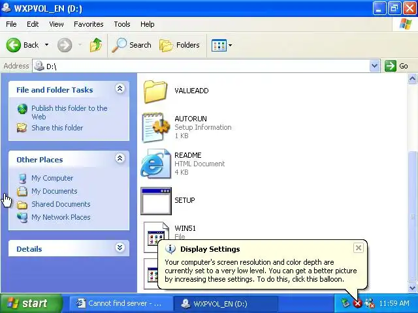Open the Back history dropdown arrow
The width and height of the screenshot is (418, 313).
coord(46,45)
